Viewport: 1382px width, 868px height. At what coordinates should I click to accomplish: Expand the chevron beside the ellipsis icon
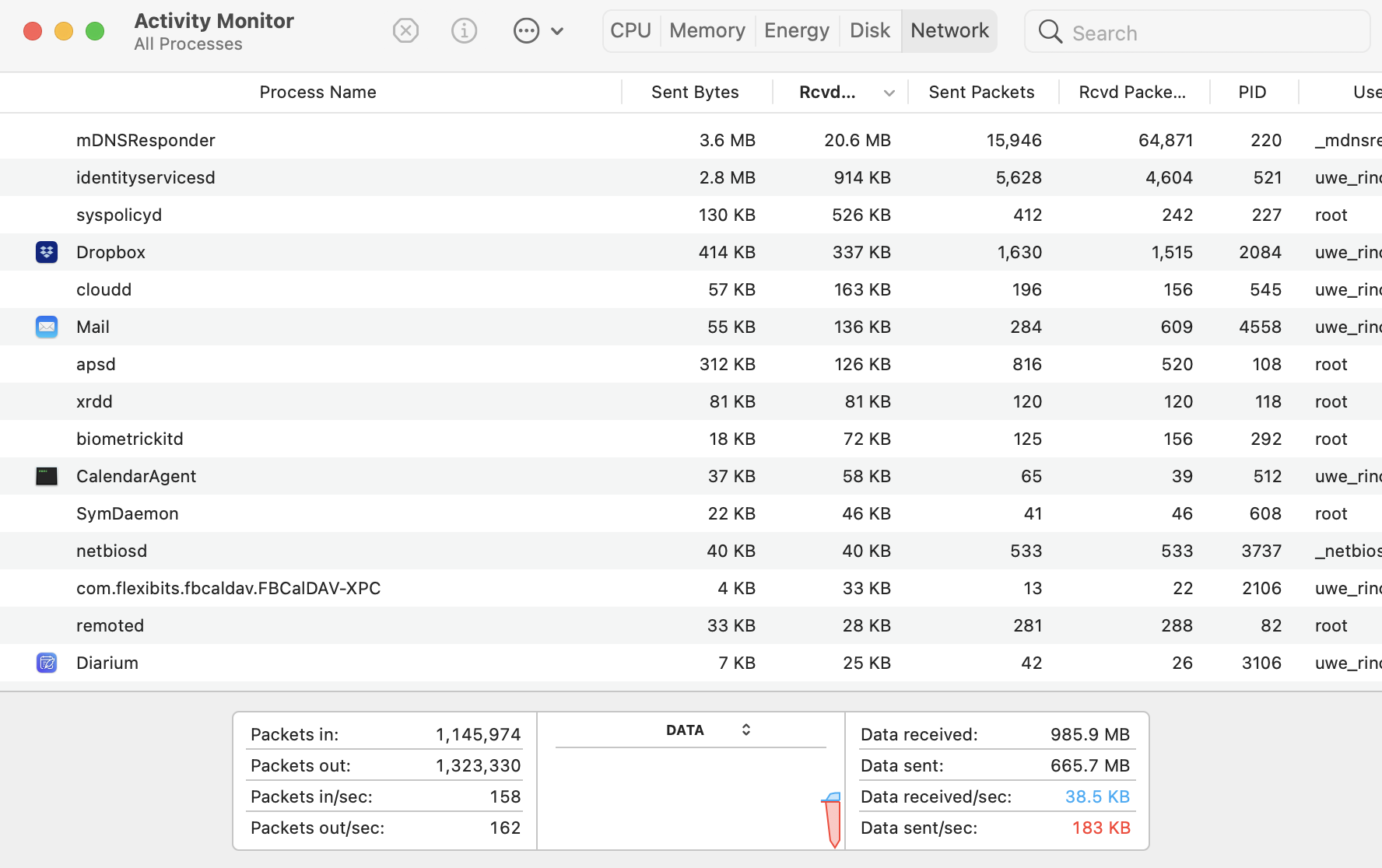tap(557, 32)
